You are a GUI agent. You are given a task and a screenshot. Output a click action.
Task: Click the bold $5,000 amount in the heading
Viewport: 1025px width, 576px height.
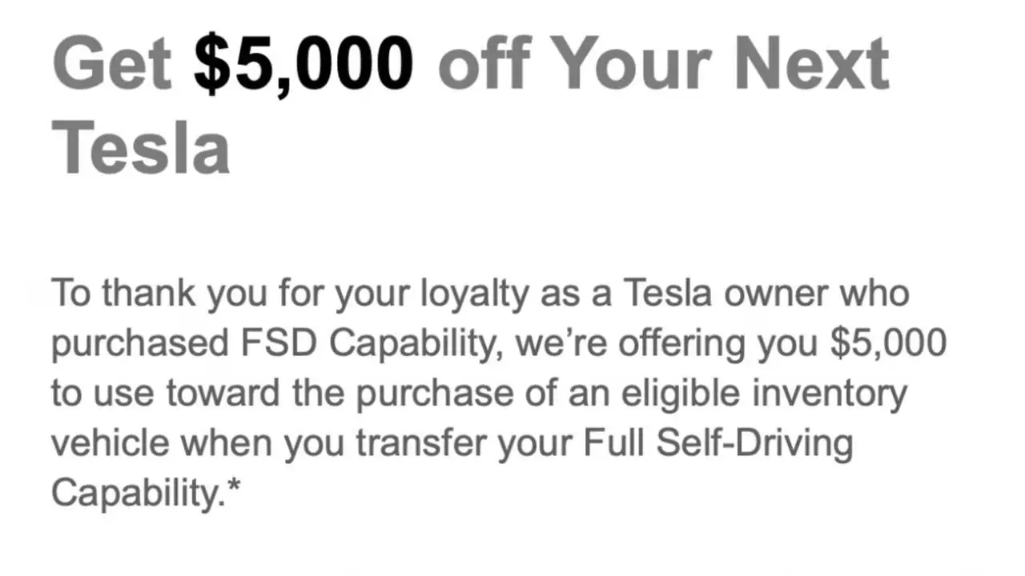303,65
